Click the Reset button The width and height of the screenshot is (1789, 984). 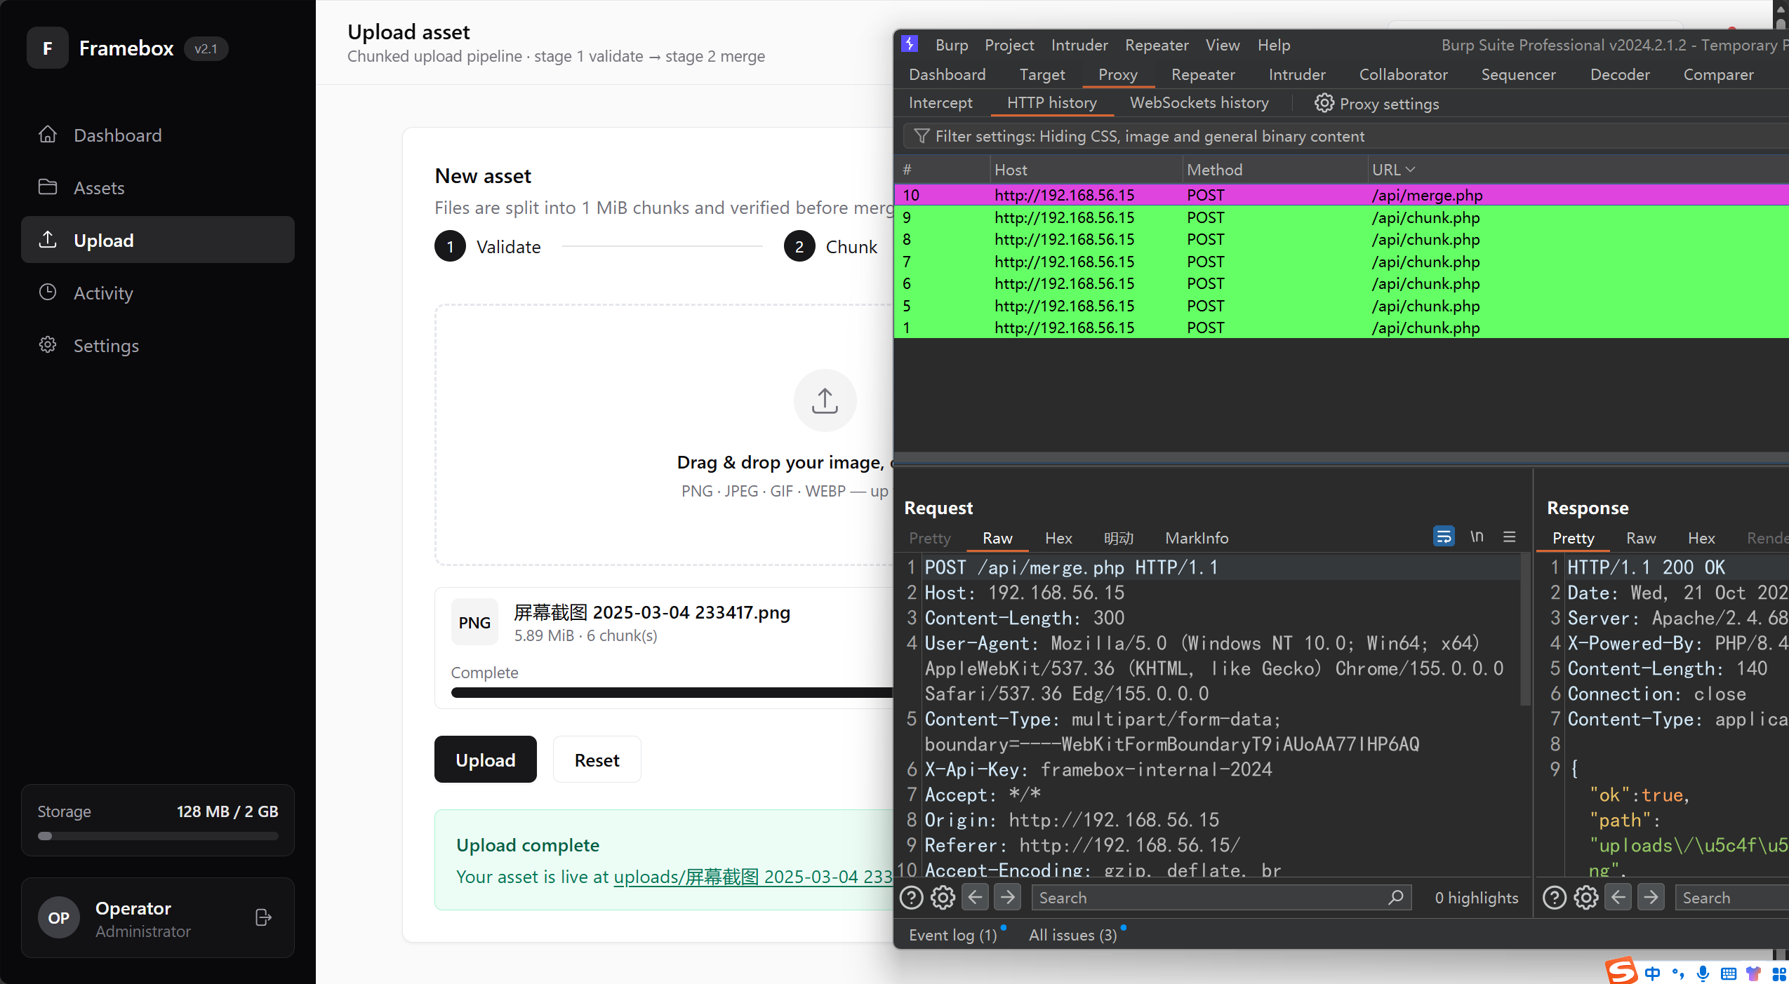point(597,760)
